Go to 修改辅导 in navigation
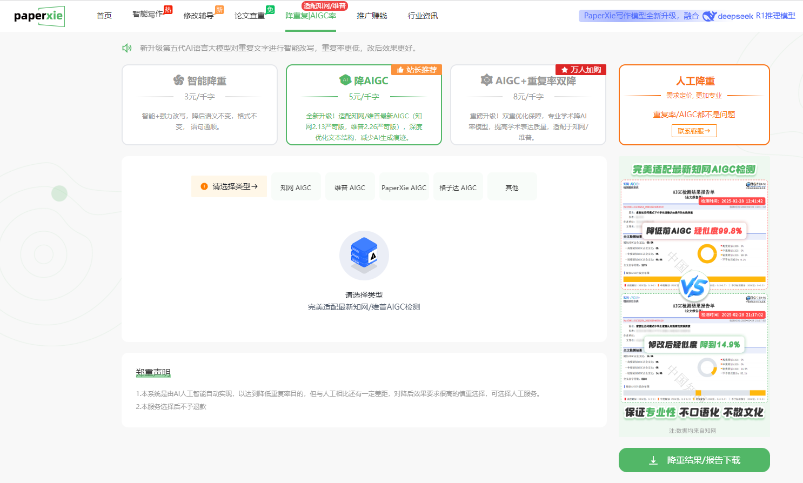This screenshot has height=483, width=803. (x=198, y=16)
